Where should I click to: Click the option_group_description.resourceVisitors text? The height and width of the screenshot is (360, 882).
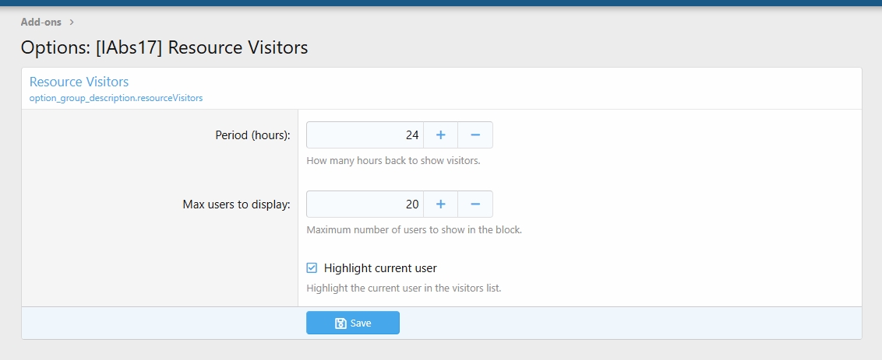(x=116, y=98)
